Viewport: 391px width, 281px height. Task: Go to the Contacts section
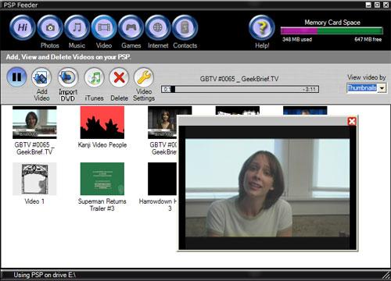coord(185,27)
